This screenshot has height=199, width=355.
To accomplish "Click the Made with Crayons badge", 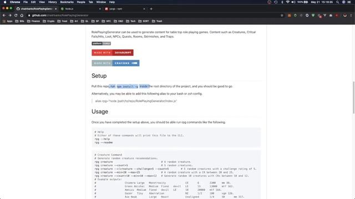I will click(115, 63).
